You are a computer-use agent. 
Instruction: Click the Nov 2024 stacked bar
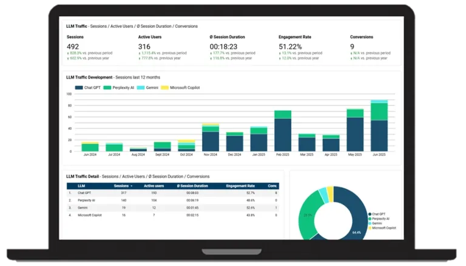click(x=211, y=141)
